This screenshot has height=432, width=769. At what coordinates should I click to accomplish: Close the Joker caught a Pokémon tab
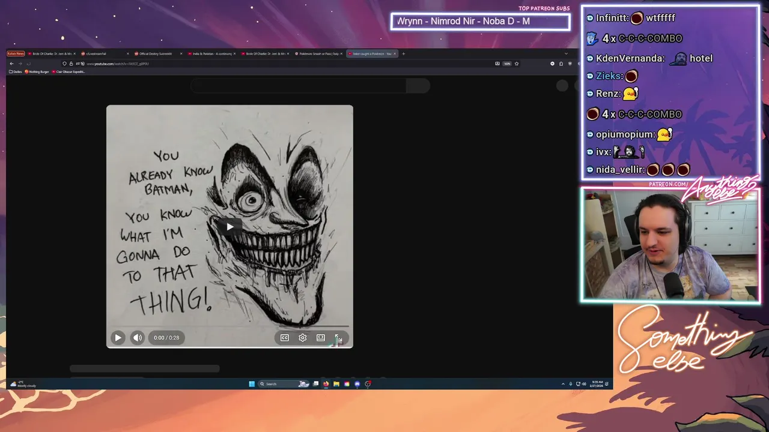395,53
